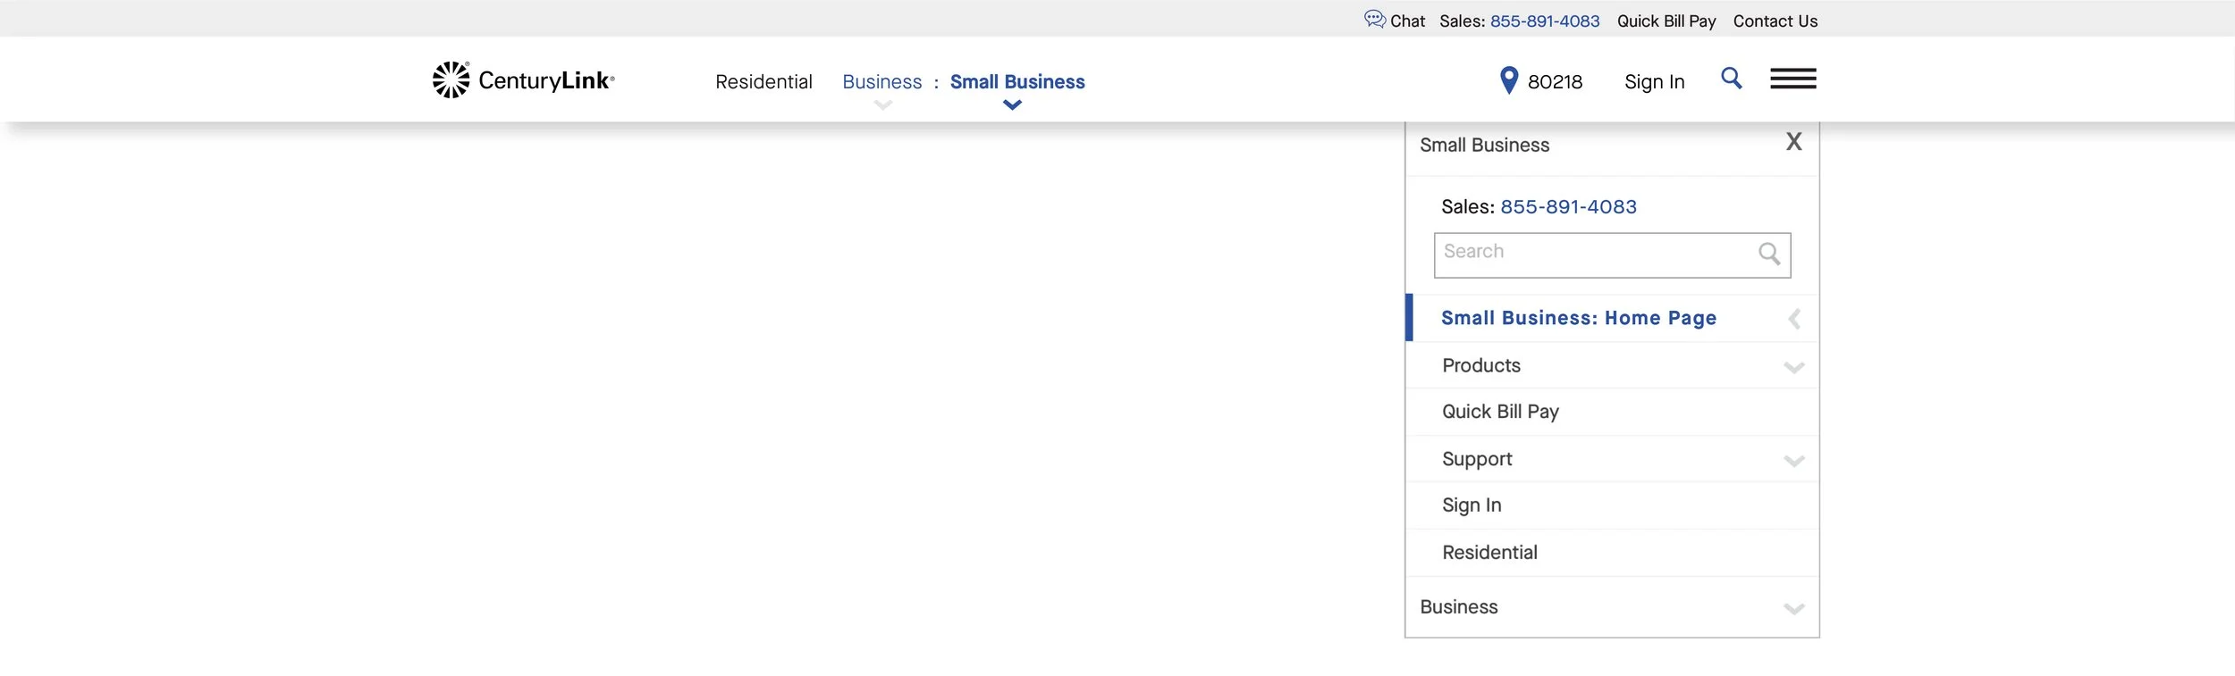2235x676 pixels.
Task: Focus the Search field in the panel
Action: (x=1612, y=255)
